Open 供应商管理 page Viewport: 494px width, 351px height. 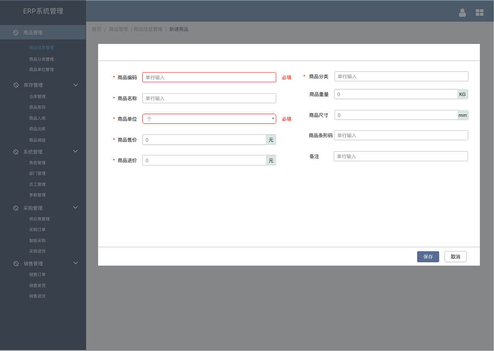tap(39, 219)
